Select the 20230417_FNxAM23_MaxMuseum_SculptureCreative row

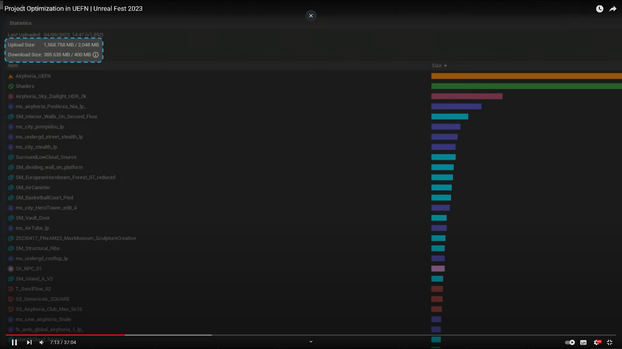pos(76,238)
